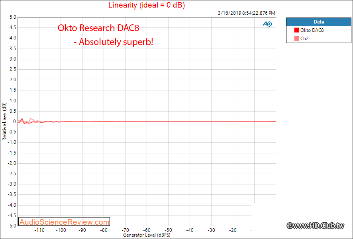This screenshot has width=353, height=239.
Task: Click the 'Generator Level (dBFS)' axis title
Action: [x=147, y=235]
